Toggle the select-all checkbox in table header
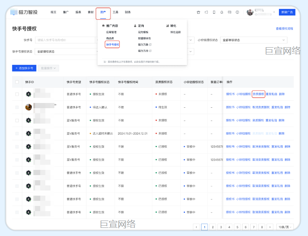Image resolution: width=308 pixels, height=236 pixels. coord(17,82)
